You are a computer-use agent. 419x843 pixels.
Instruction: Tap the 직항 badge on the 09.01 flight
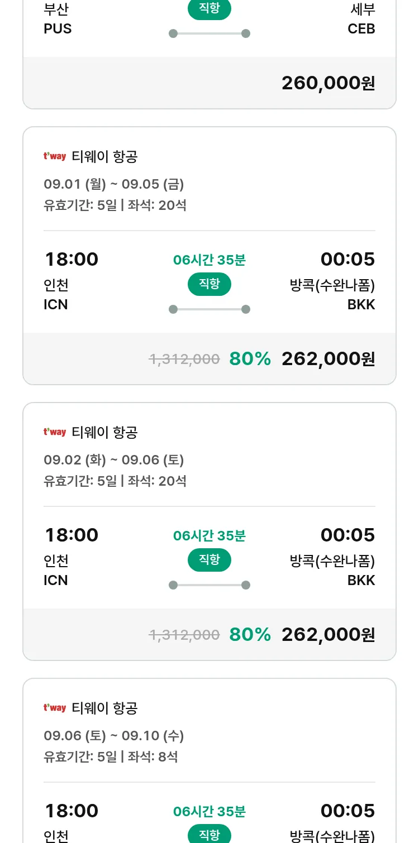point(209,284)
